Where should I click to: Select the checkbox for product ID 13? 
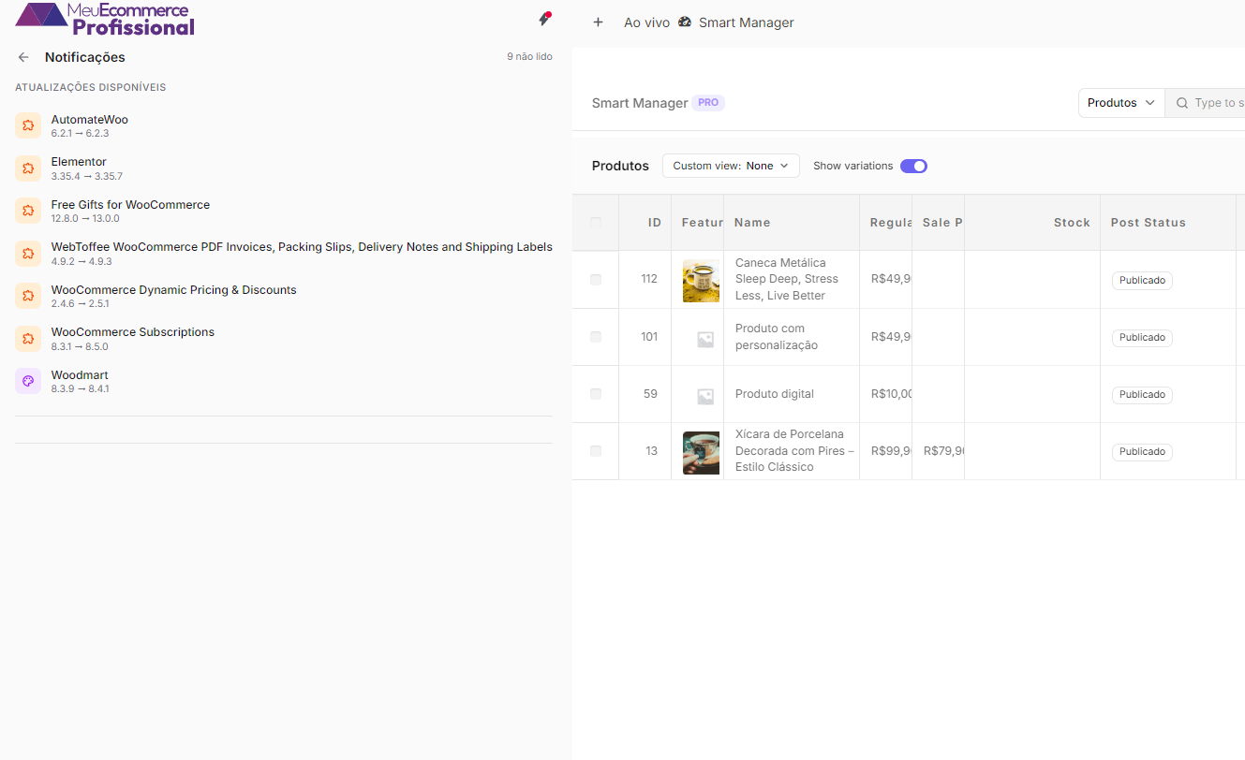pos(596,451)
